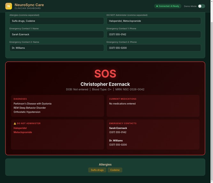Click the Allergies heading in the bottom panel
213x183 pixels.
105,164
